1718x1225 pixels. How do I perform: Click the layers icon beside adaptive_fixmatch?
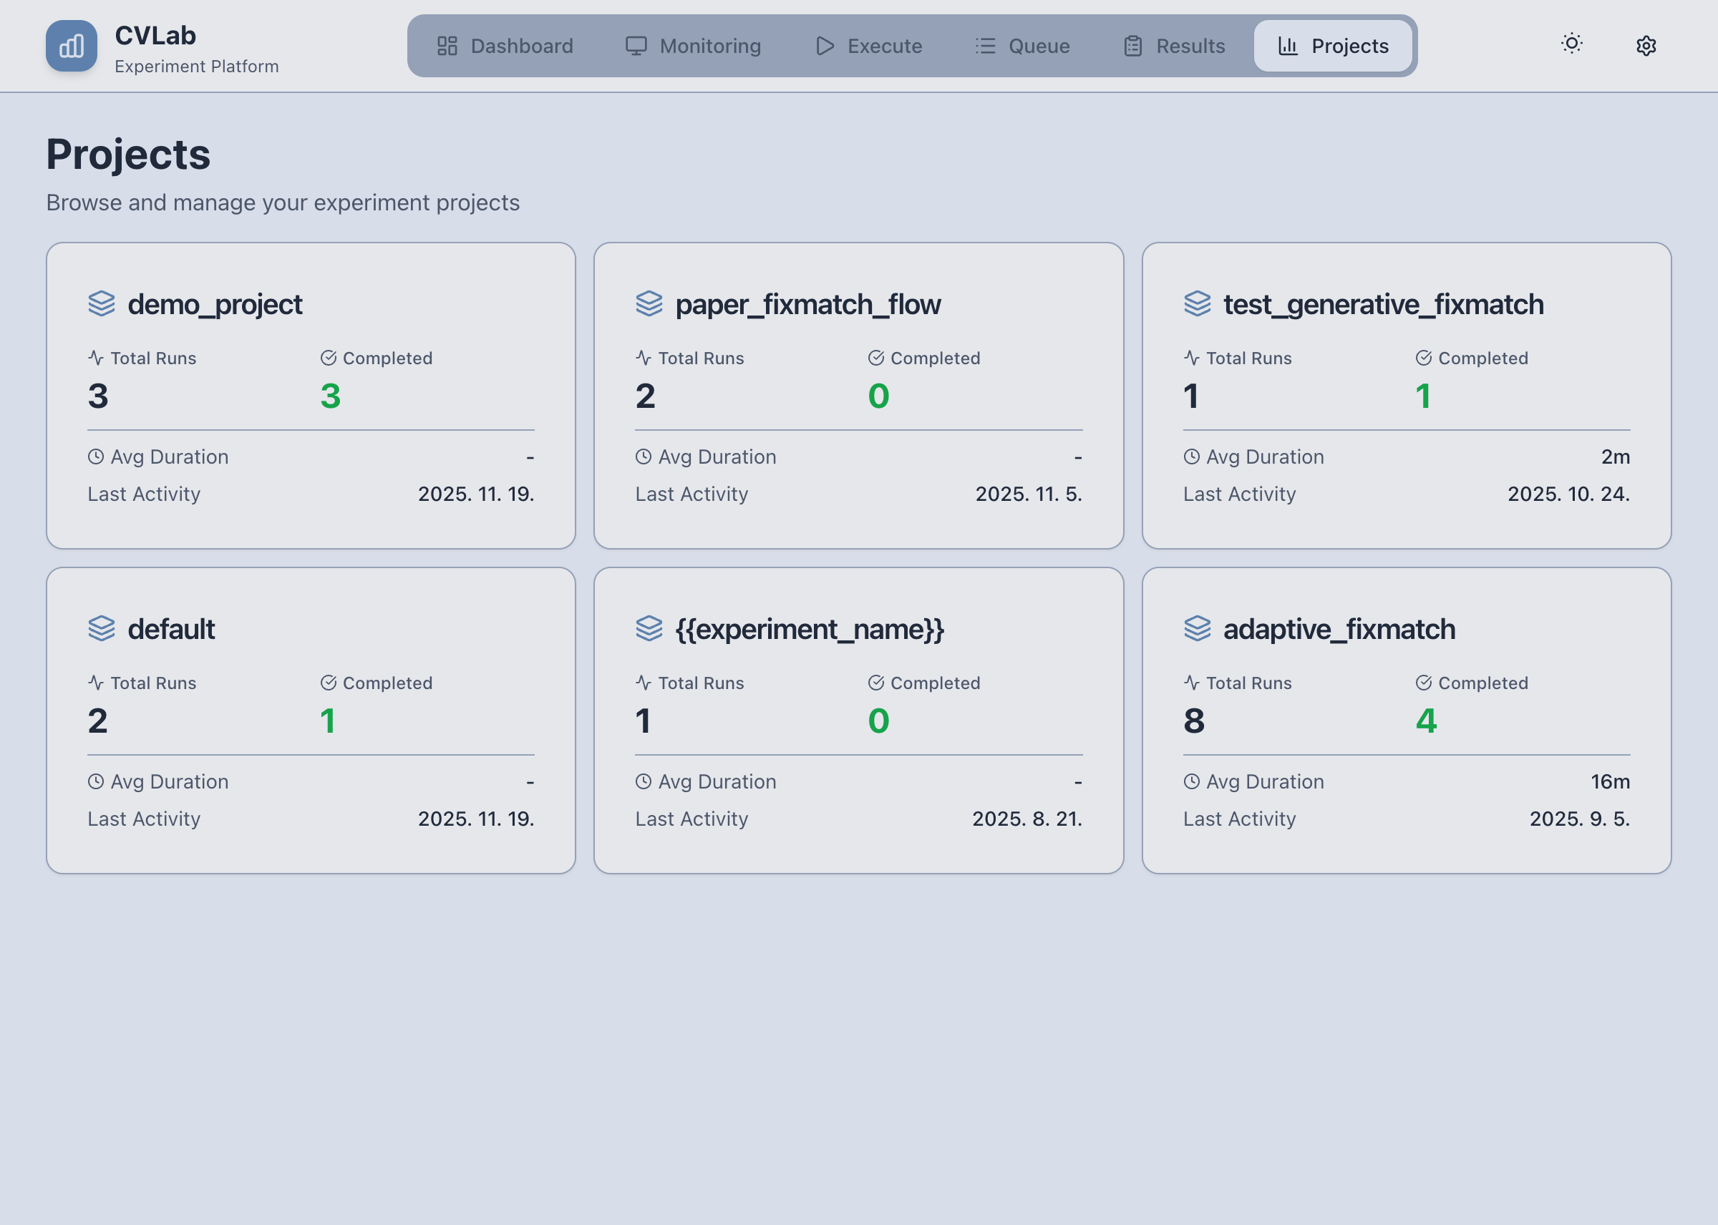coord(1197,628)
